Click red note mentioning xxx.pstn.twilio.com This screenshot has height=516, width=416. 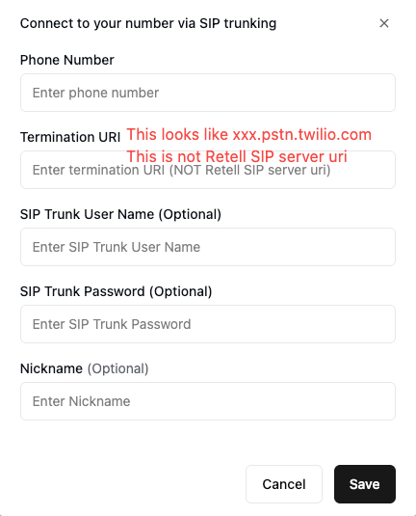tap(249, 135)
